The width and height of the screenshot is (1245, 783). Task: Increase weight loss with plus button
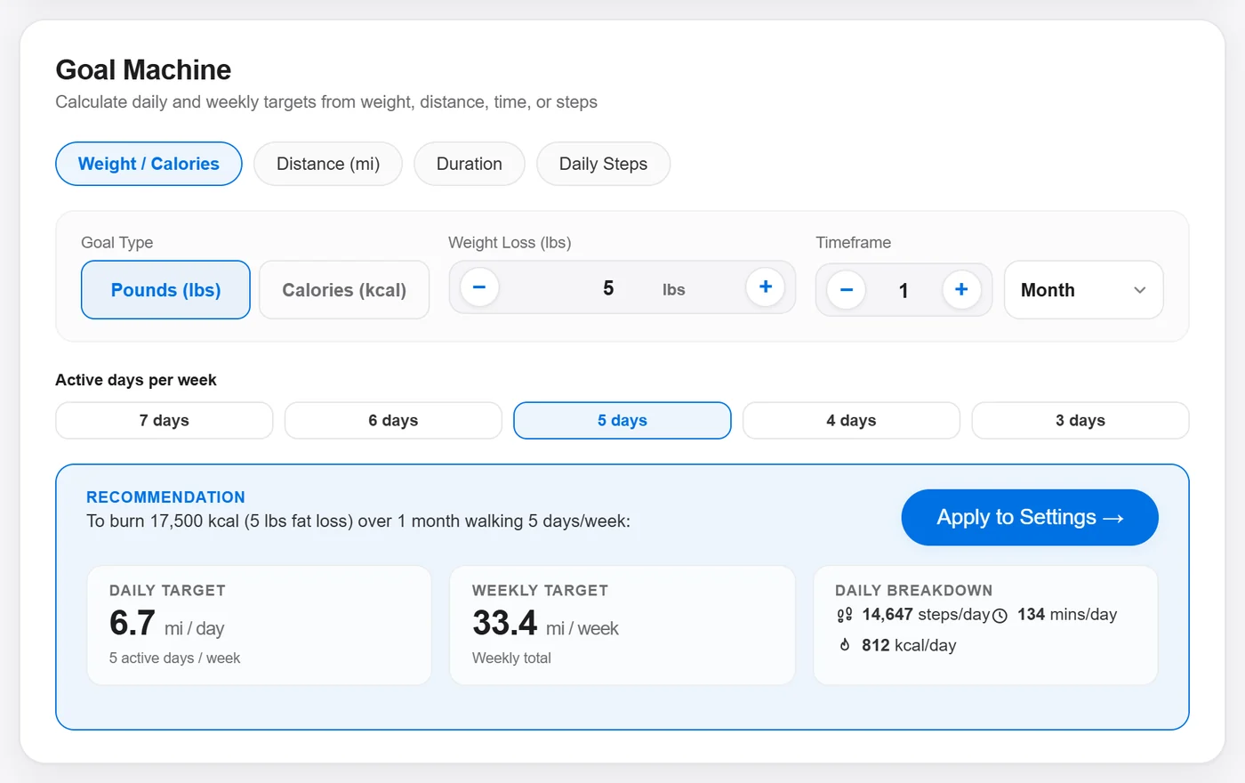coord(765,287)
